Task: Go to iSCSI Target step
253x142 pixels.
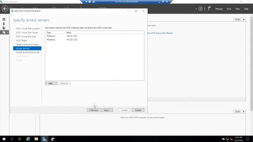Action: [21, 40]
